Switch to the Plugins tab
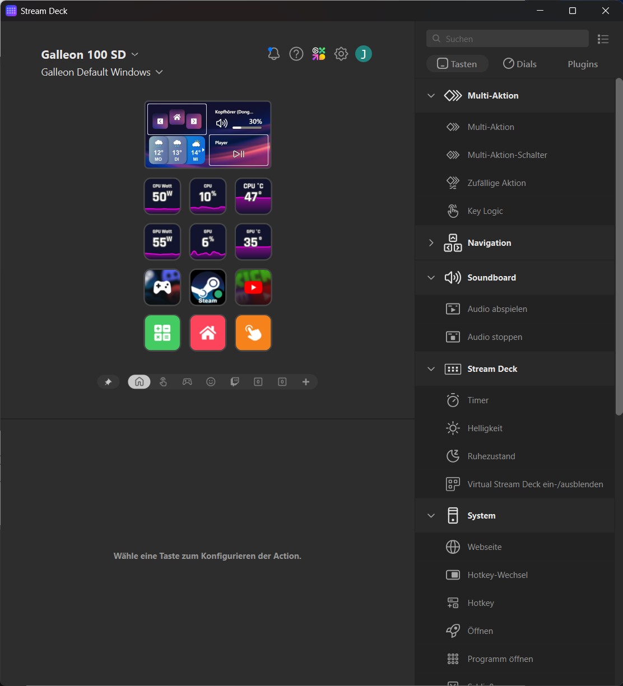Viewport: 623px width, 686px height. (x=583, y=64)
